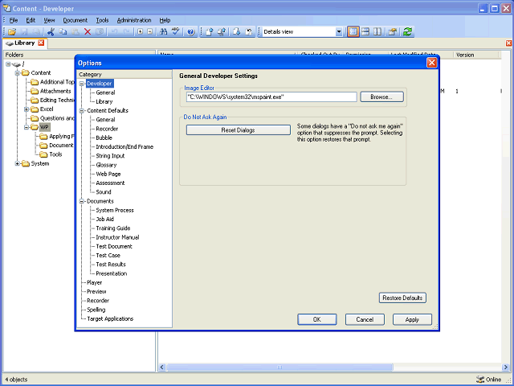
Task: Expand the Excel folder in Library tree
Action: tap(27, 109)
